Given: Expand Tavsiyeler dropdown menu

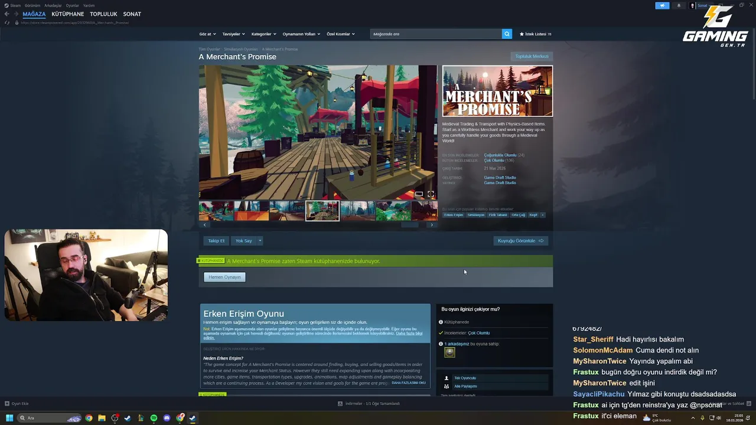Looking at the screenshot, I should click(x=233, y=34).
